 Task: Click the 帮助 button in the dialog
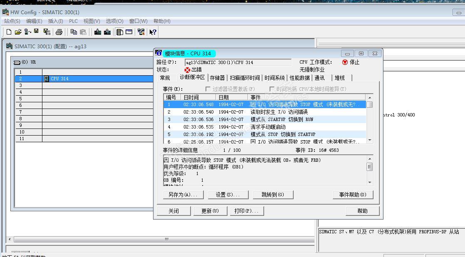tap(362, 211)
